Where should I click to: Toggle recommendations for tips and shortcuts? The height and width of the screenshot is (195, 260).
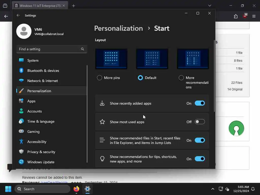tap(200, 159)
